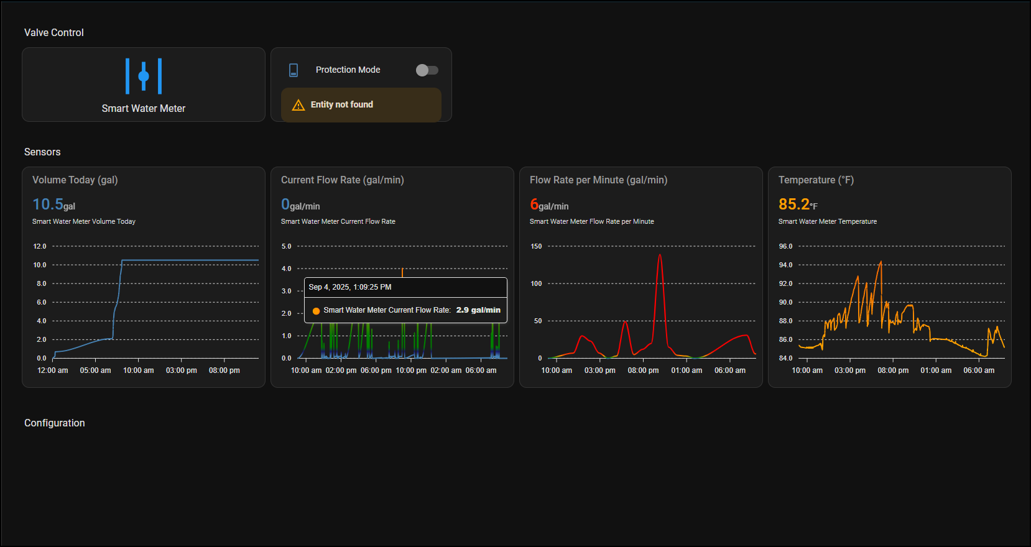Click the Smart Water Meter Temperature entity name
Viewport: 1031px width, 547px height.
[827, 222]
